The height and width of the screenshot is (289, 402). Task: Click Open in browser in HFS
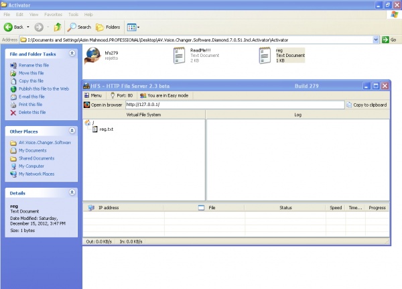click(103, 105)
